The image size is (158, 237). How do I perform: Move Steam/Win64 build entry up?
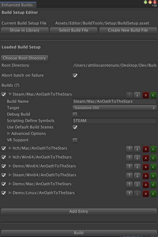click(129, 176)
